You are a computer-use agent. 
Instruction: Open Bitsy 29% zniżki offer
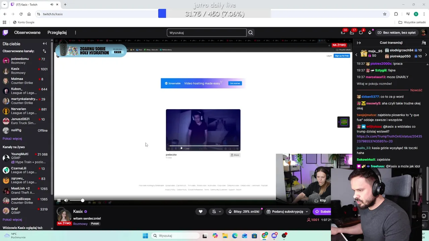[x=244, y=212]
